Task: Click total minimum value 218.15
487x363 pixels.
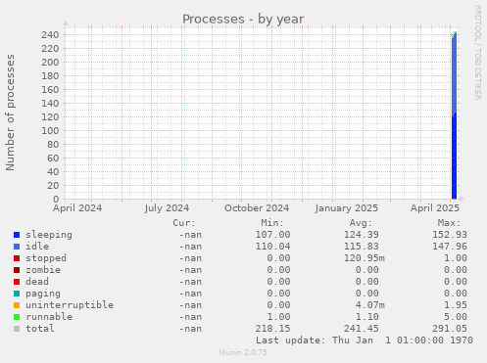Action: 272,329
